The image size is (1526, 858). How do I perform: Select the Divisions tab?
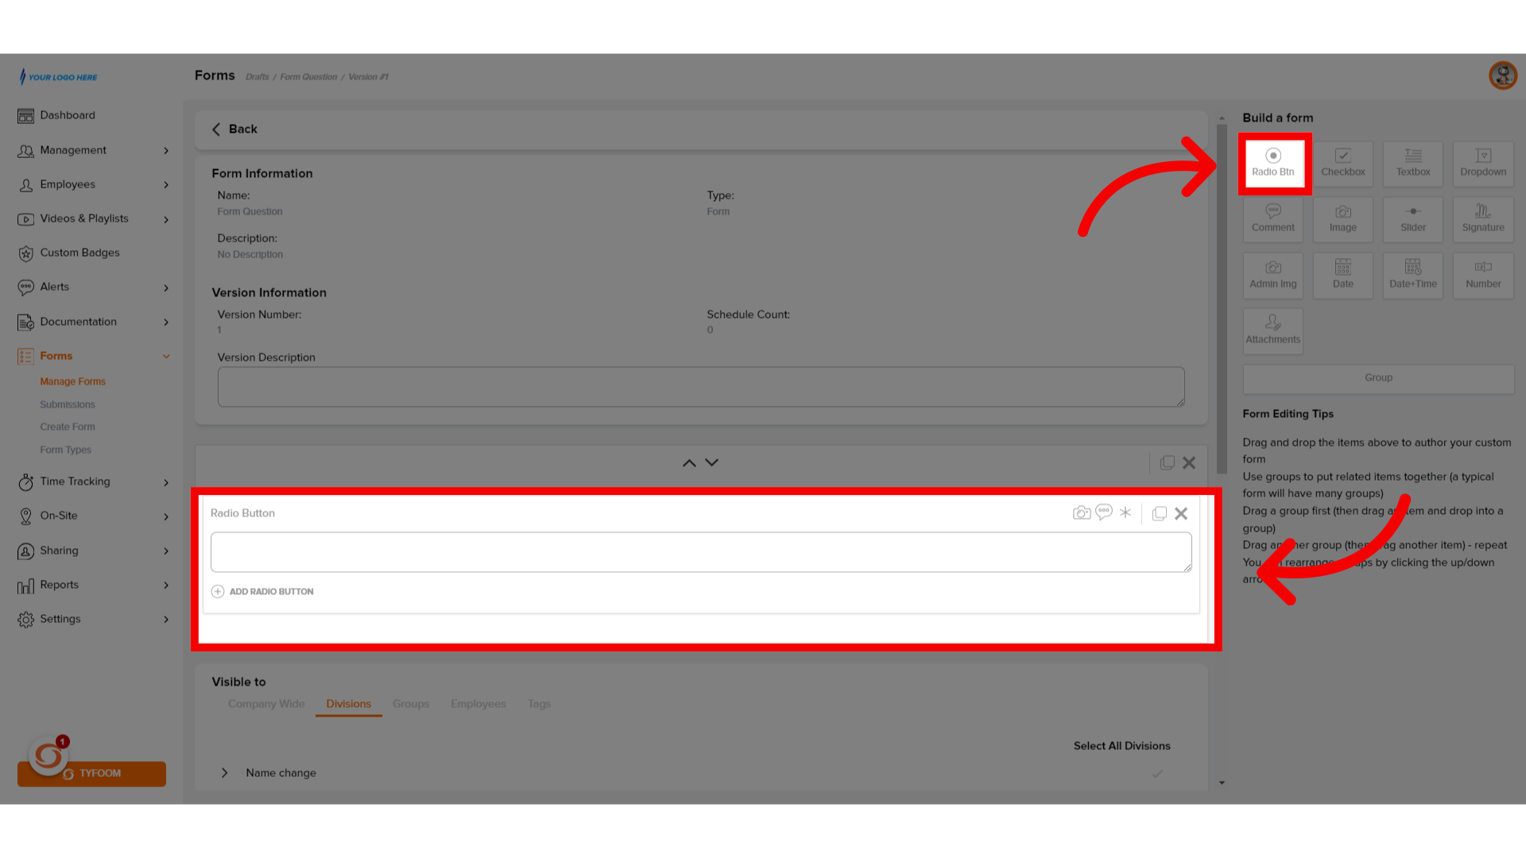[348, 704]
